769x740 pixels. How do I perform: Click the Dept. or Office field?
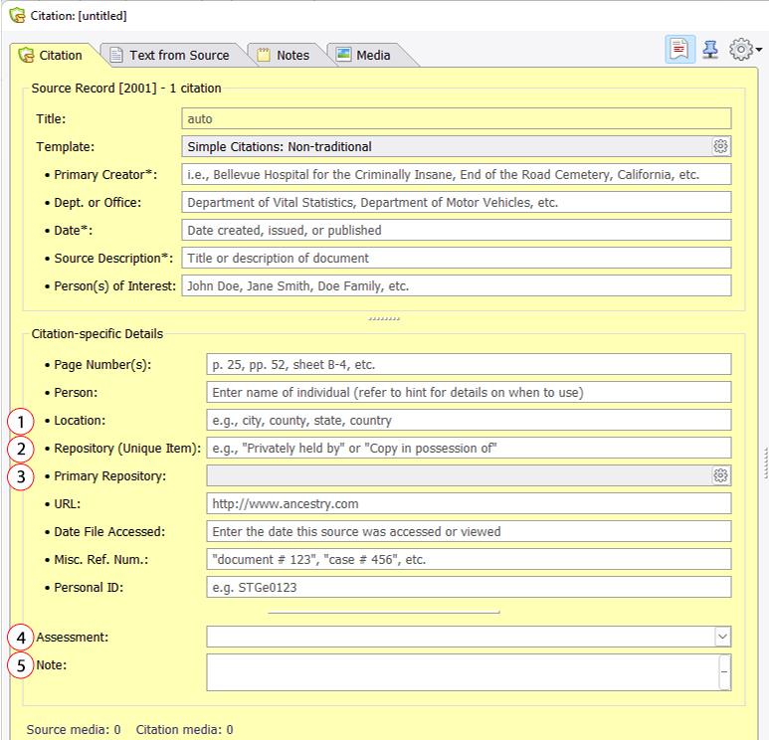456,202
